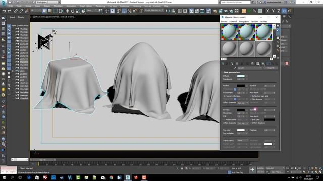323x181 pixels.
Task: Toggle the 3D Snaps button
Action: point(119,11)
